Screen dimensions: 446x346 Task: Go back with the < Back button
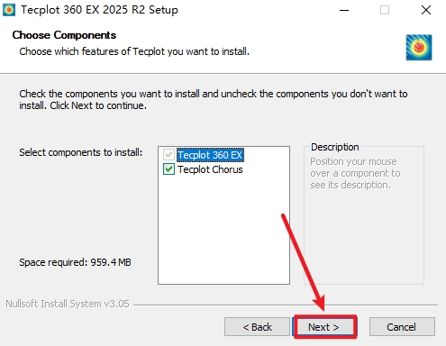click(257, 327)
